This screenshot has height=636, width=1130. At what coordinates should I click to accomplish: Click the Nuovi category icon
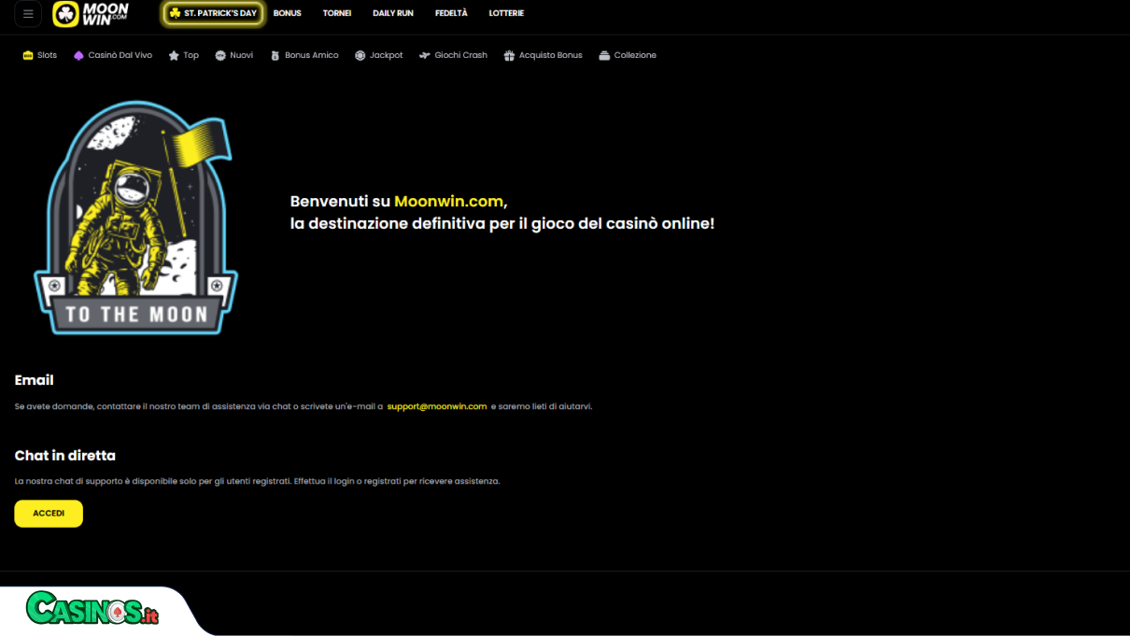point(220,56)
